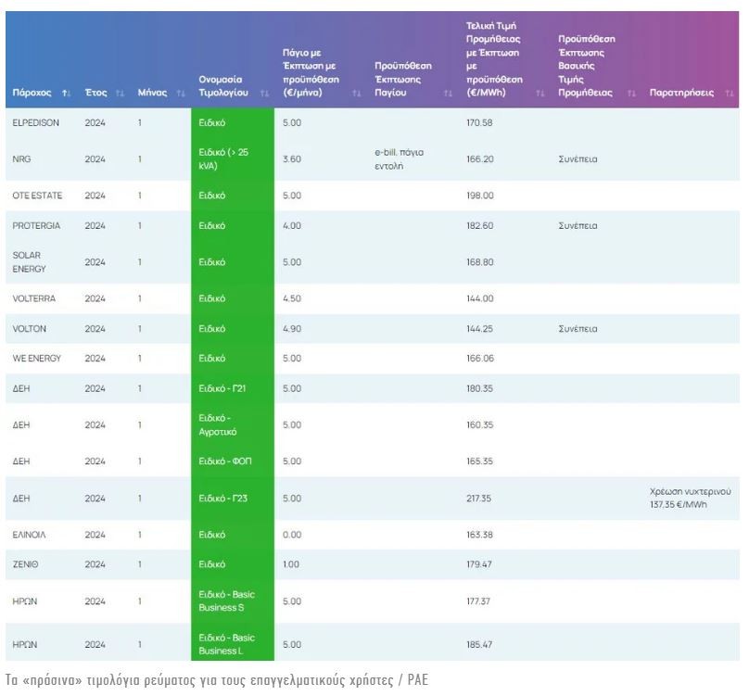Click the 163.38 supply price
Screen dimensions: 749x696
click(x=479, y=535)
